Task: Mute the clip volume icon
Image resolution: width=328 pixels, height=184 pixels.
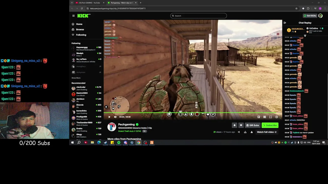Action: [x=115, y=117]
